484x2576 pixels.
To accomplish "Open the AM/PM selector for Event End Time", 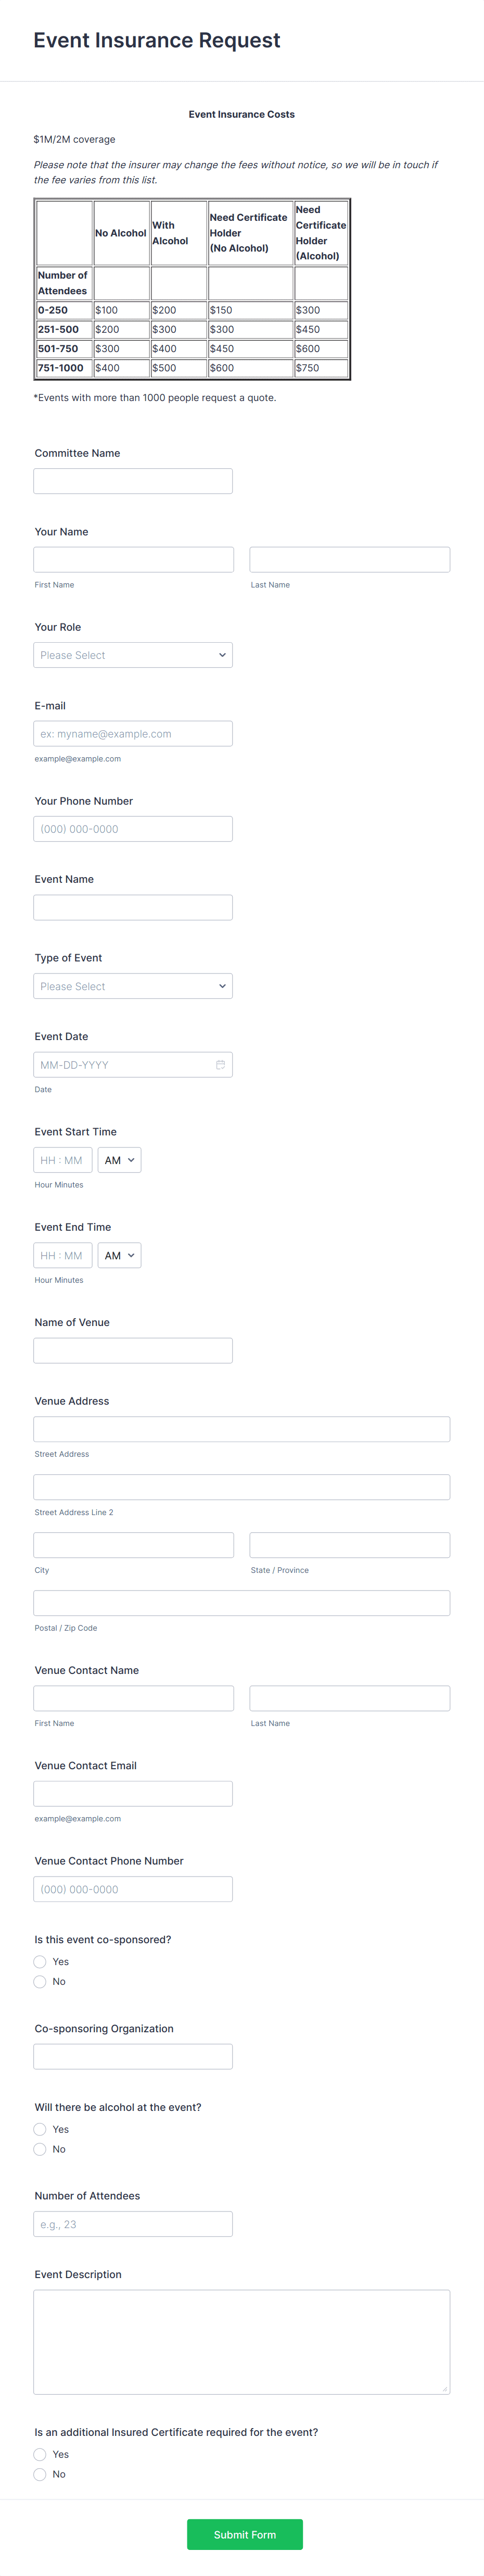I will [118, 1255].
